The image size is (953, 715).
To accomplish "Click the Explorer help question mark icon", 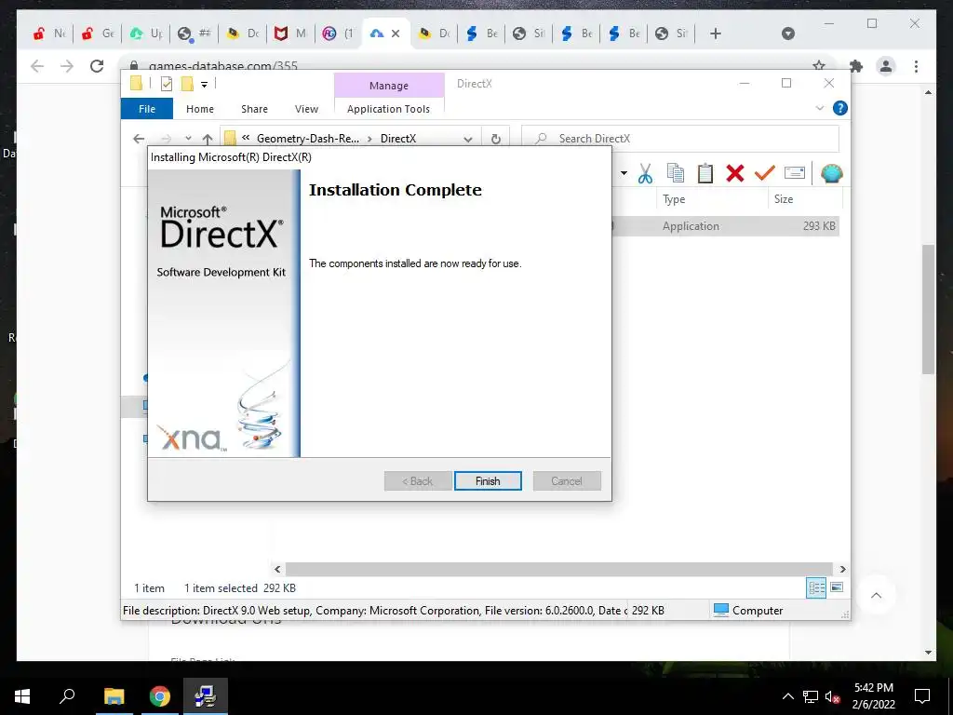I will coord(840,108).
